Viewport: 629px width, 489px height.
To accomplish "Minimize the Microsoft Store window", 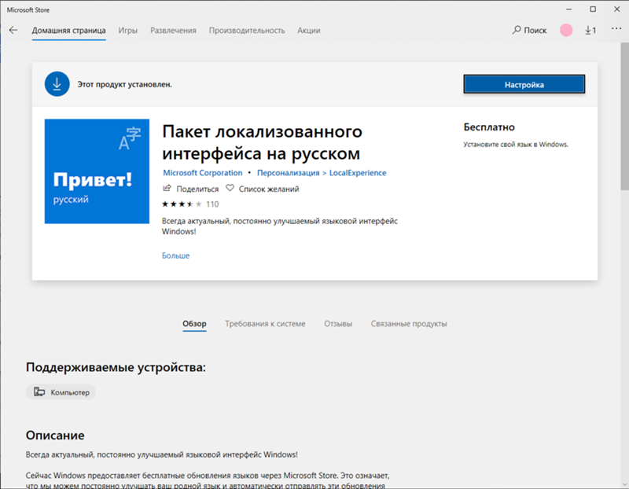I will [x=568, y=9].
